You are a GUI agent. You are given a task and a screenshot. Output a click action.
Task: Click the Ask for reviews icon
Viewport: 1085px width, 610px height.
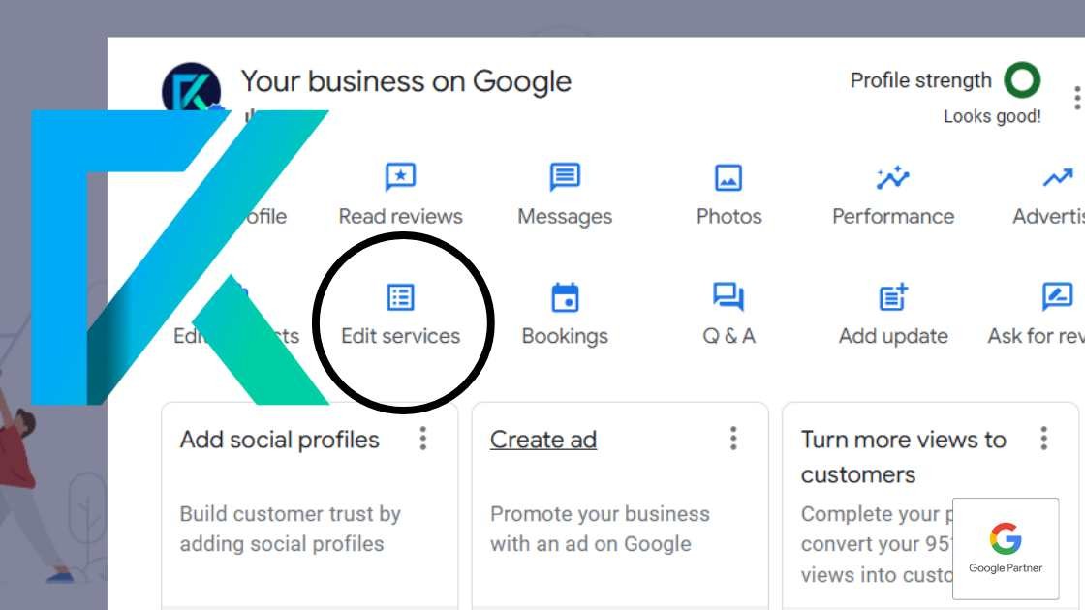pyautogui.click(x=1056, y=297)
